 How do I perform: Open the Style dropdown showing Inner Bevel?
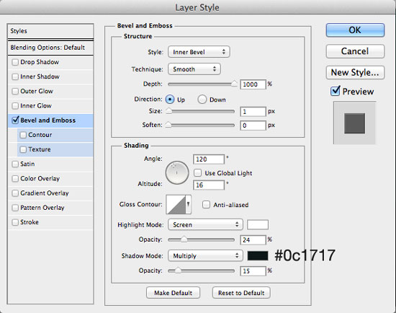(199, 52)
